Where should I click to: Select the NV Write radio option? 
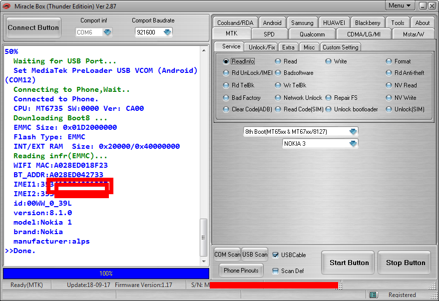pos(389,98)
